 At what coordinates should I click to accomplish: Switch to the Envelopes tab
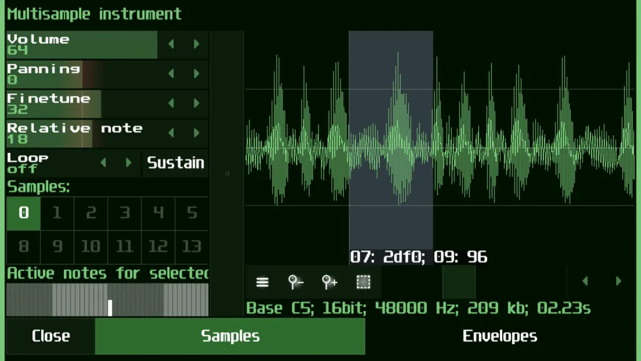point(500,336)
